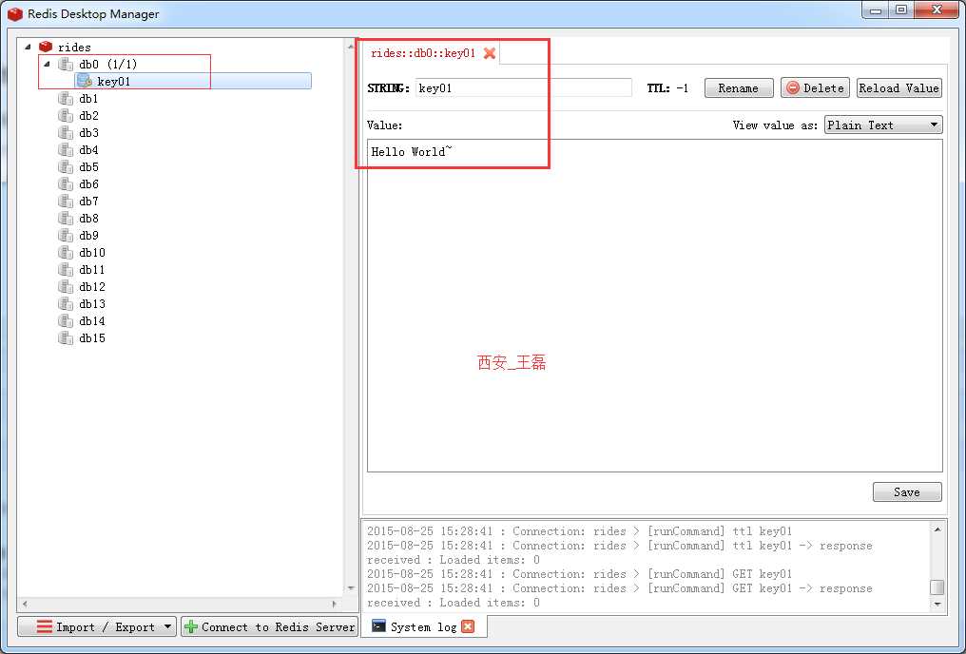This screenshot has height=654, width=966.
Task: Click the db15 database icon
Action: point(66,338)
